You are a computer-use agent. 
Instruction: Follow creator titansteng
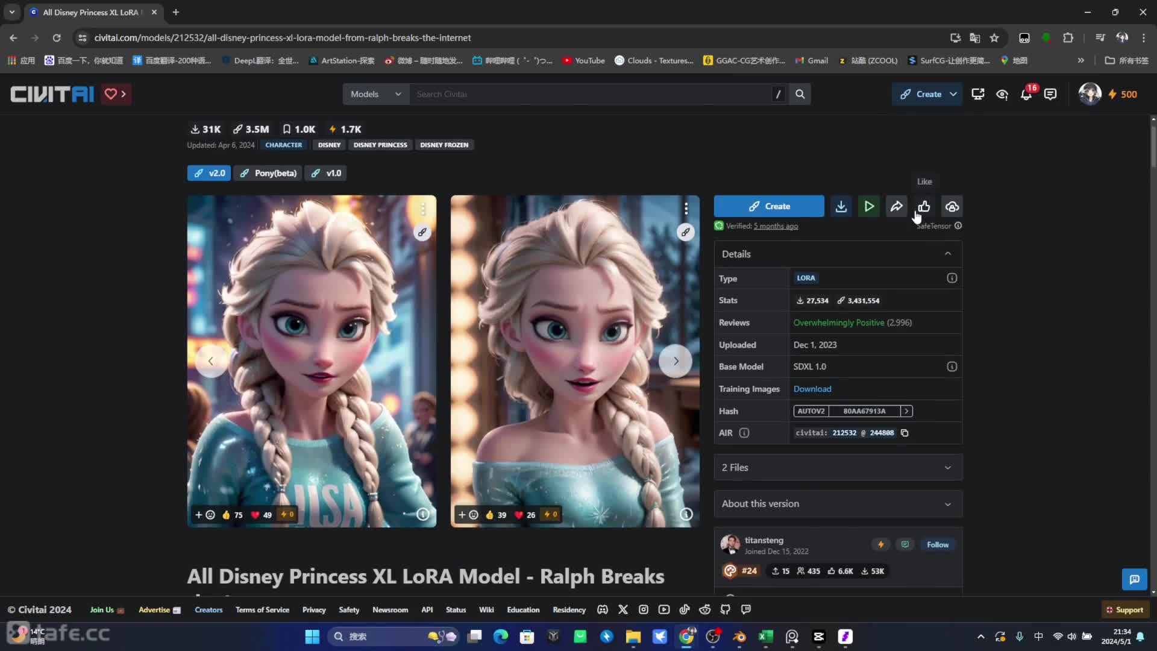click(938, 545)
